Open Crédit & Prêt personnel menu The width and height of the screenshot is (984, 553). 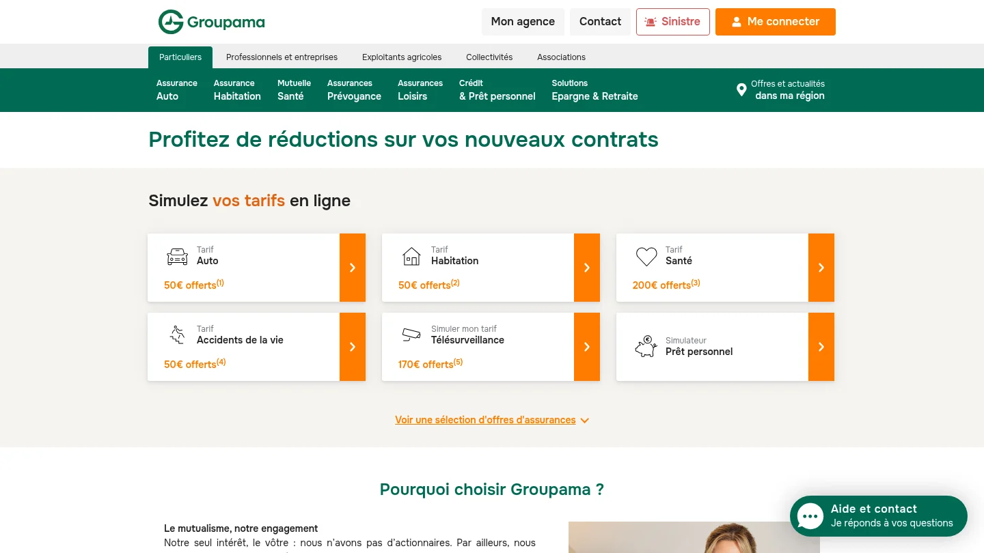(497, 90)
